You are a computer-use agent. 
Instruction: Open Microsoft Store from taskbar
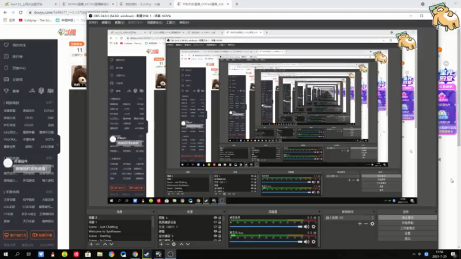click(x=88, y=254)
